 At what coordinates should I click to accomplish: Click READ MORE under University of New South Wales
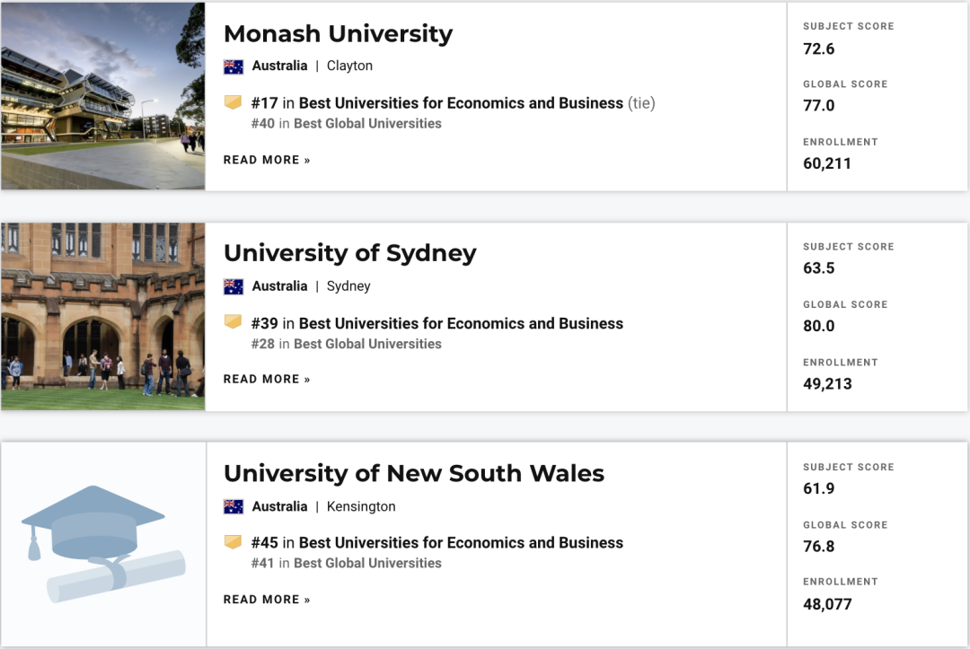[267, 600]
